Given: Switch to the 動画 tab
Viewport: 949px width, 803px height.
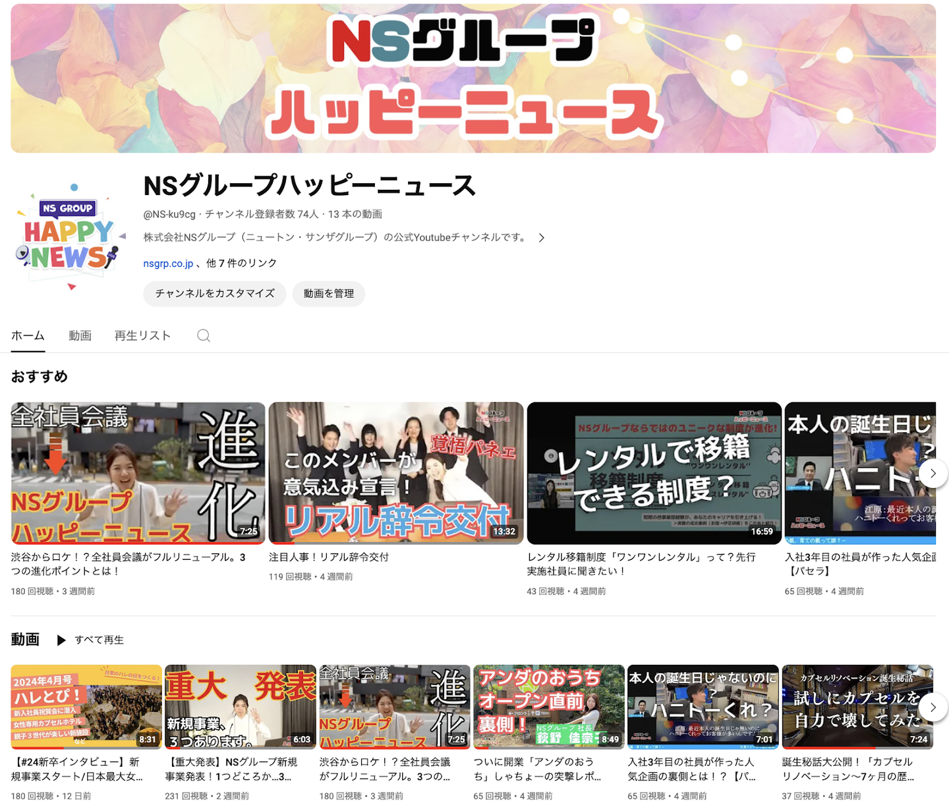Looking at the screenshot, I should click(80, 336).
